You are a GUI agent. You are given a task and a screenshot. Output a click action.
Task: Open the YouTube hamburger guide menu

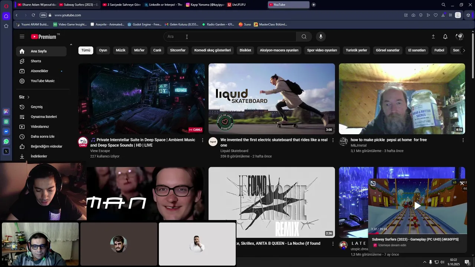click(x=22, y=36)
